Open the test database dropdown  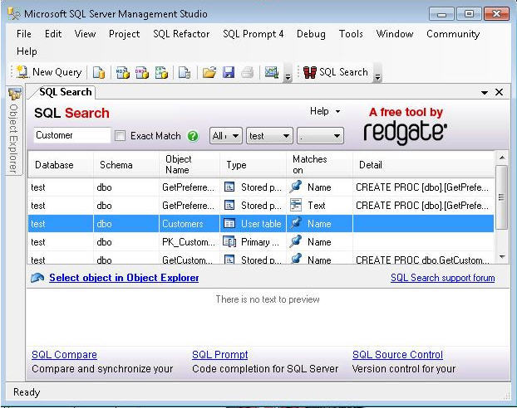click(x=269, y=136)
